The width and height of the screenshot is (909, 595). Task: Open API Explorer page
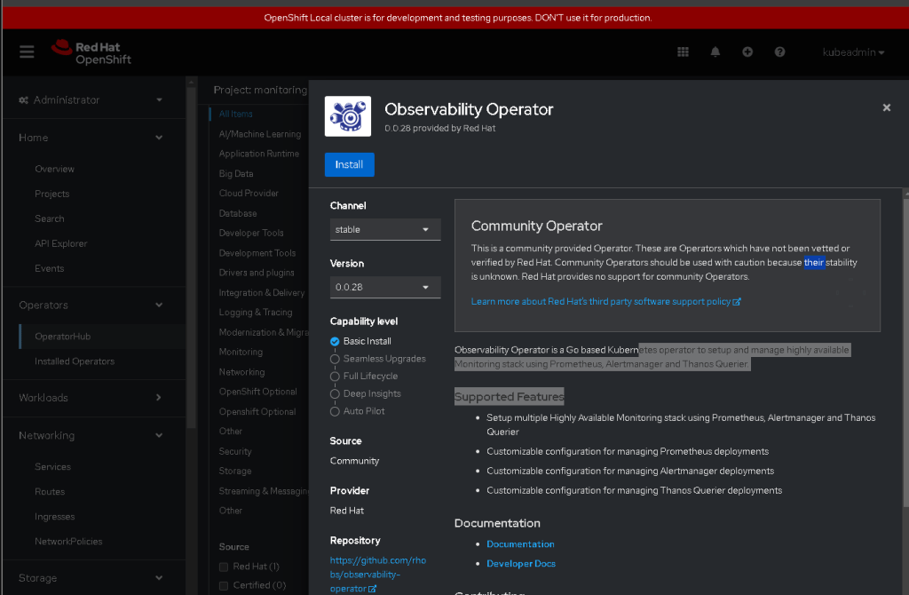[61, 244]
